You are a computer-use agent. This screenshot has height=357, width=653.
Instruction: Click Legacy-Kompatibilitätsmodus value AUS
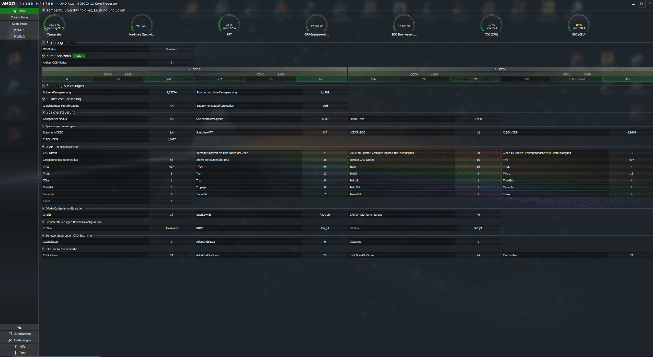click(x=326, y=106)
